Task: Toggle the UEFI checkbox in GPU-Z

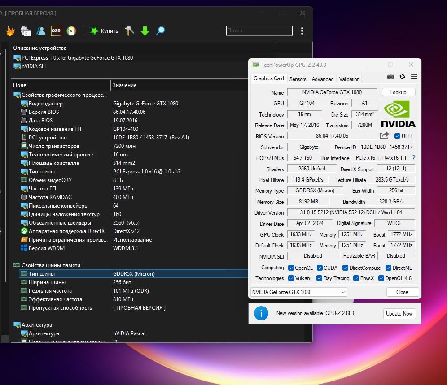Action: 397,136
